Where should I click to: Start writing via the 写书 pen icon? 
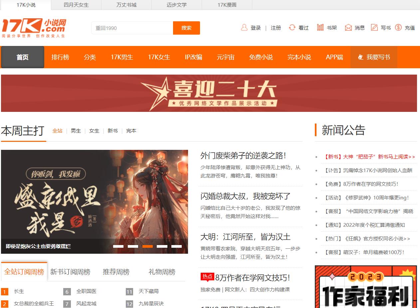point(375,28)
